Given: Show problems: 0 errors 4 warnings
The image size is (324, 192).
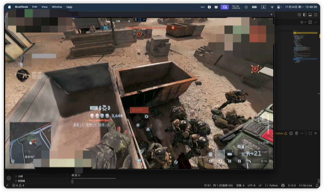Looking at the screenshot, I should click(18, 185).
